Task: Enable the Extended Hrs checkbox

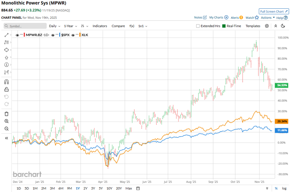Action: 198,26
